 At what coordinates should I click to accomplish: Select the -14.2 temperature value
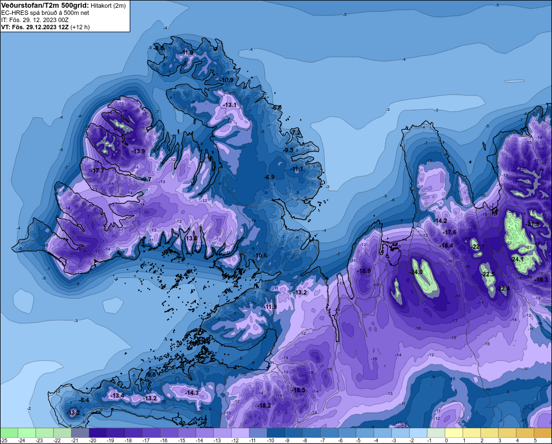tap(440, 221)
